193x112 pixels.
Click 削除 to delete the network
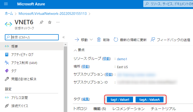103,40
